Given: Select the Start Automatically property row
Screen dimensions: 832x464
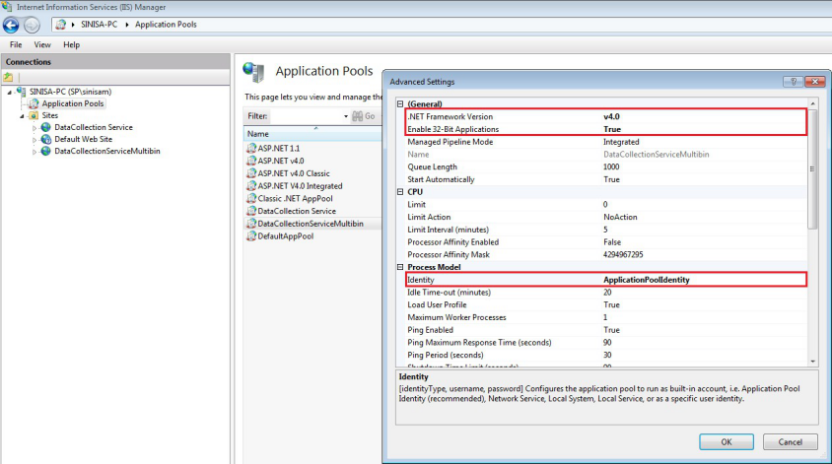Looking at the screenshot, I should (x=606, y=179).
